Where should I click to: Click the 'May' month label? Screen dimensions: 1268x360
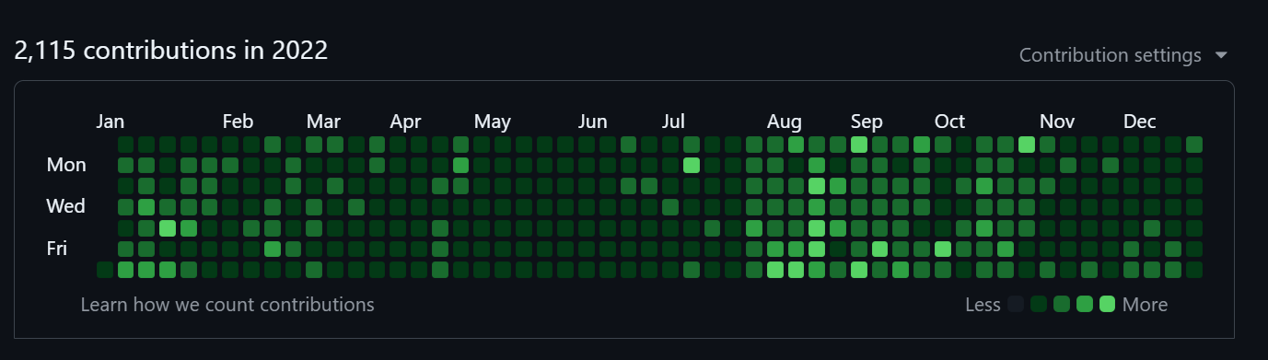click(x=493, y=122)
